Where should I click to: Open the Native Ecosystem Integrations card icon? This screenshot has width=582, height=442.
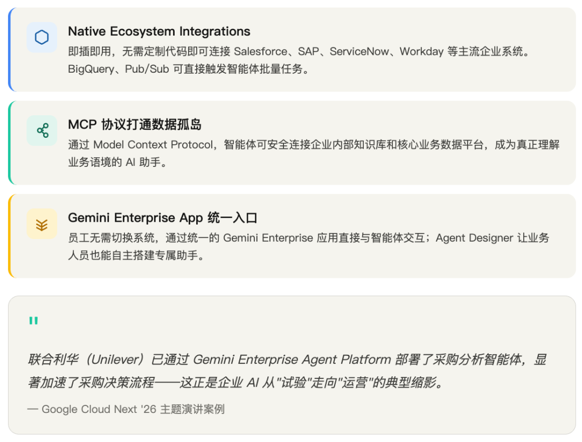click(42, 38)
